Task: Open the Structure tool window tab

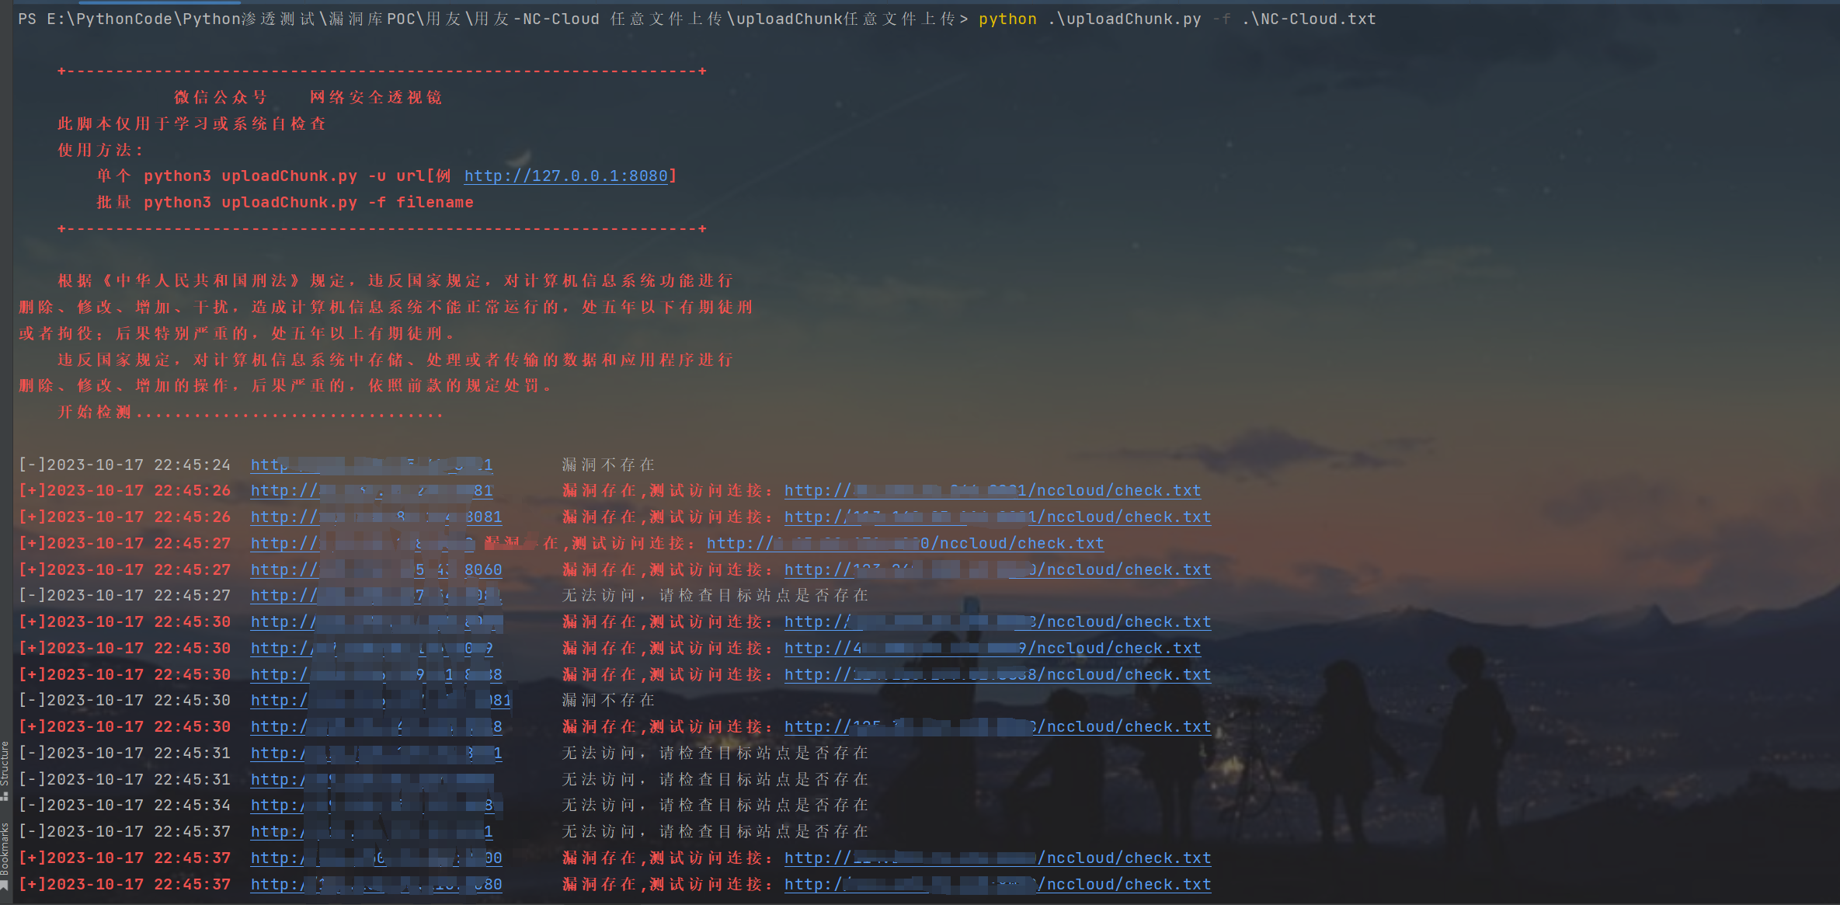Action: pyautogui.click(x=5, y=763)
